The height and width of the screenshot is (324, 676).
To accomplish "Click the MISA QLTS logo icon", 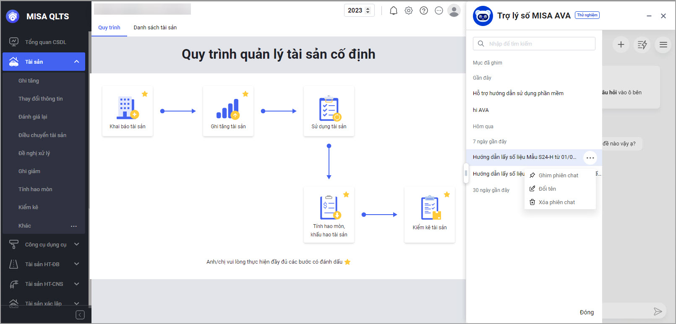I will point(13,16).
